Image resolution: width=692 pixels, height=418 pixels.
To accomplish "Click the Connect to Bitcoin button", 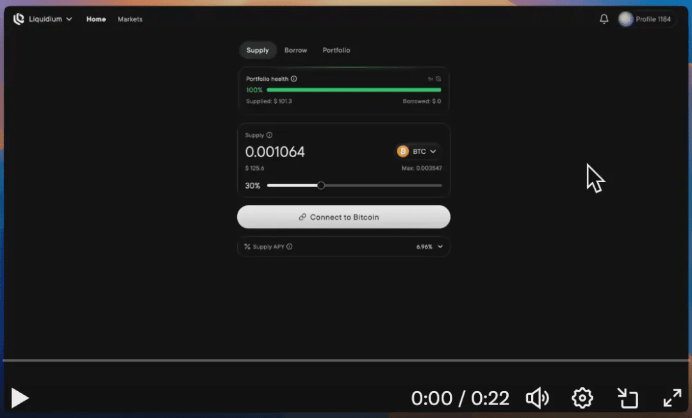I will (343, 217).
